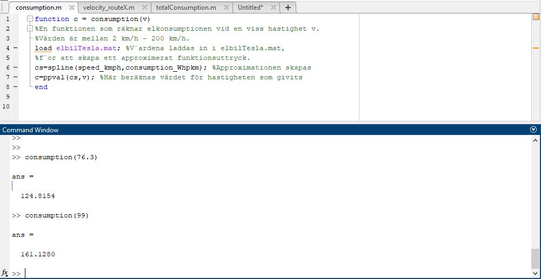Toggle breakpoint on line 7 ppval statement
This screenshot has height=279, width=541.
tap(15, 77)
